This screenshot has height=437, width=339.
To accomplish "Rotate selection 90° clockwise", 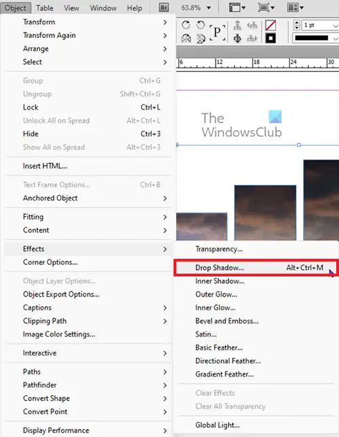I will pos(186,25).
